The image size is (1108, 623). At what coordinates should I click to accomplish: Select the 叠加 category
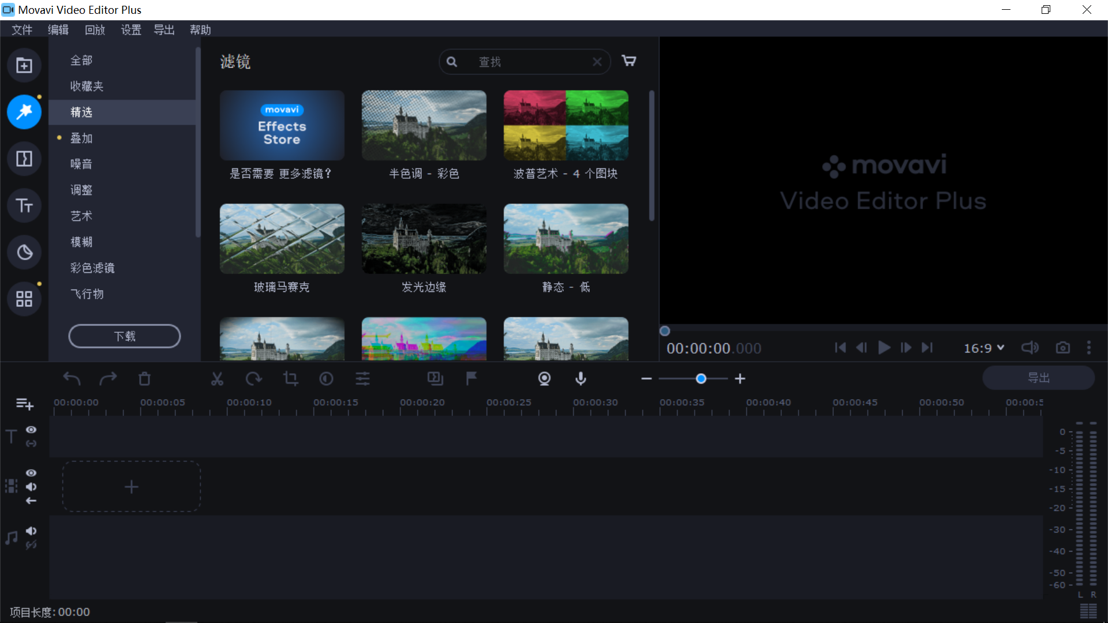122,138
